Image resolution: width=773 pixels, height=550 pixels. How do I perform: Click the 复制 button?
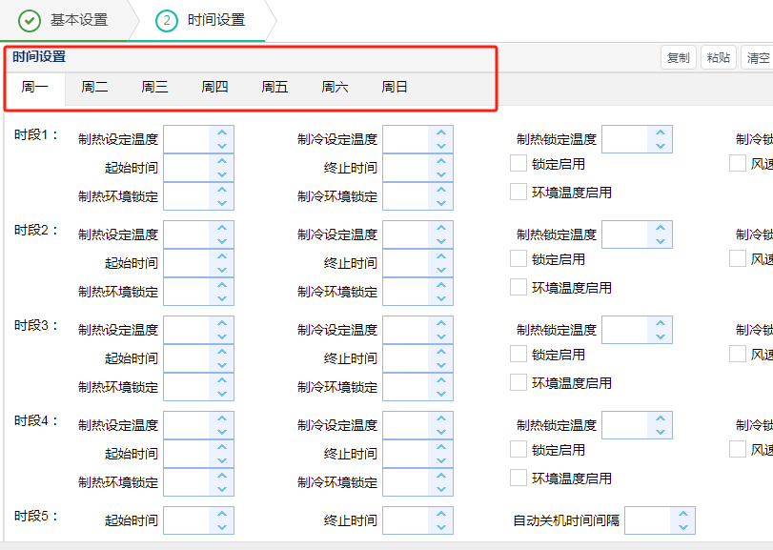tap(679, 58)
